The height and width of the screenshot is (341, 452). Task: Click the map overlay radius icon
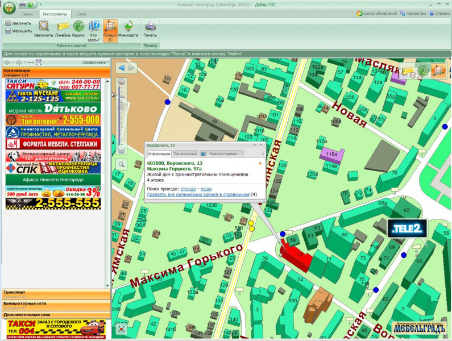(423, 70)
